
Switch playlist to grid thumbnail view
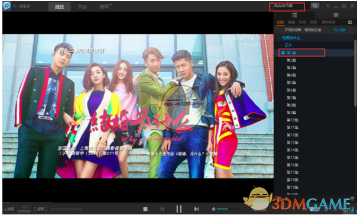click(x=350, y=22)
